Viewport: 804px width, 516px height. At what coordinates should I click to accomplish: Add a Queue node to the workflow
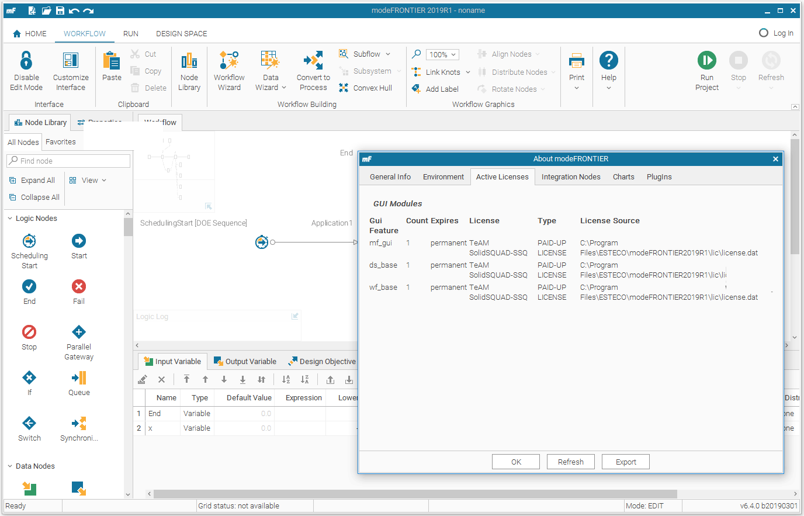[x=78, y=383]
